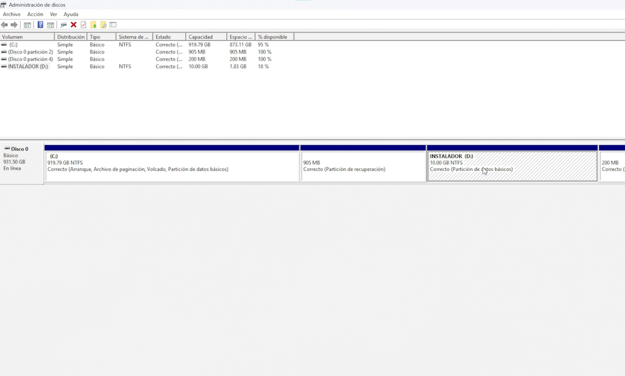Open Help with the blue question mark icon
This screenshot has width=625, height=376.
point(40,25)
